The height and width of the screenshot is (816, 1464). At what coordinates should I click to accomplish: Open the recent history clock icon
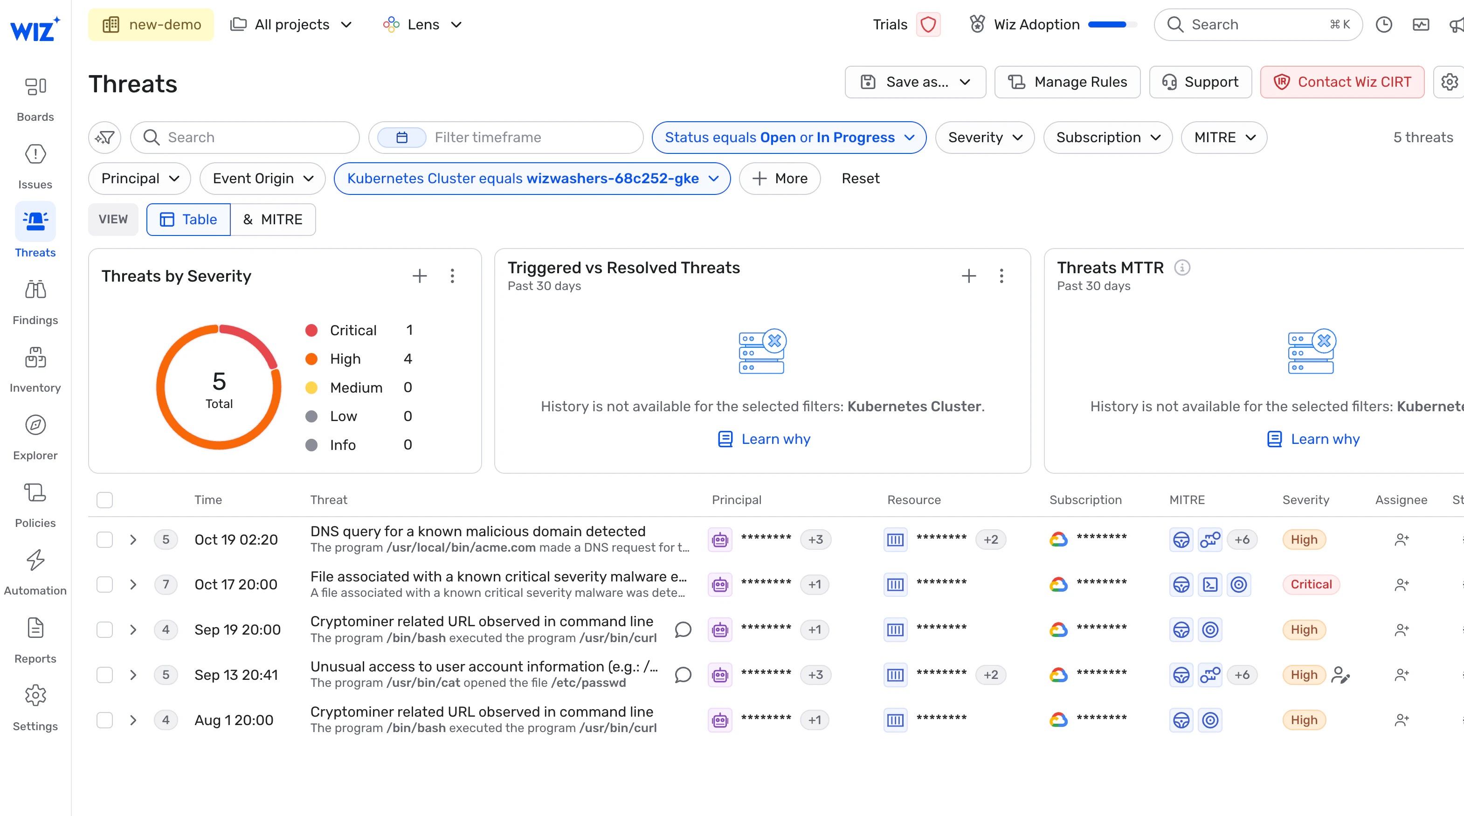click(x=1384, y=24)
